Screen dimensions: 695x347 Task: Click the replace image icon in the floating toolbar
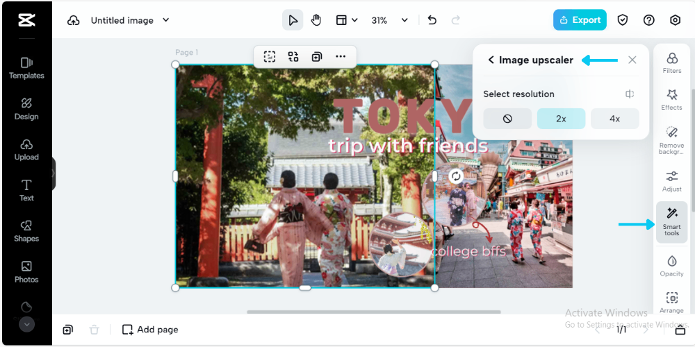293,57
